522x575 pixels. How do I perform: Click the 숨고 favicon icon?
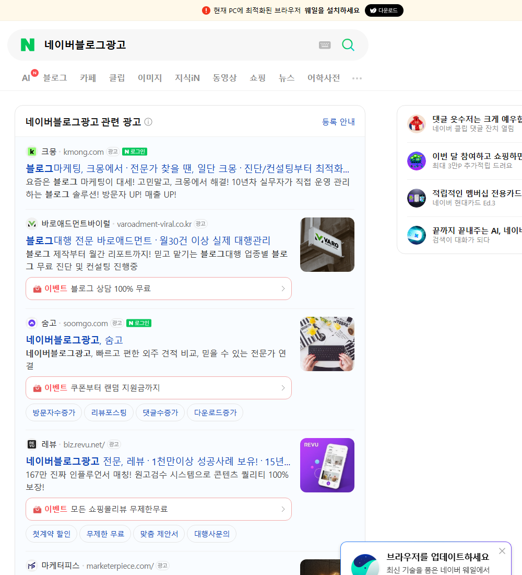(x=32, y=323)
